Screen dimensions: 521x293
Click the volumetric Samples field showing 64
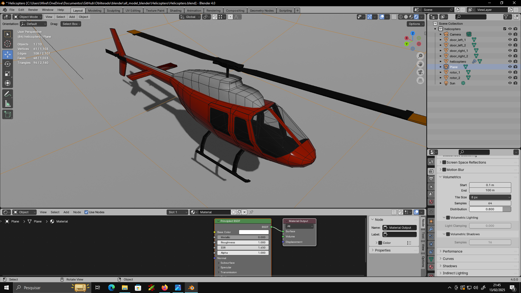[490, 203]
